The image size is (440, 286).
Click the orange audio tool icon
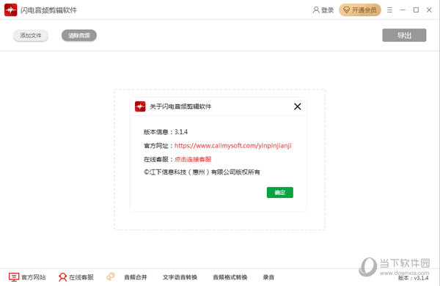(111, 276)
